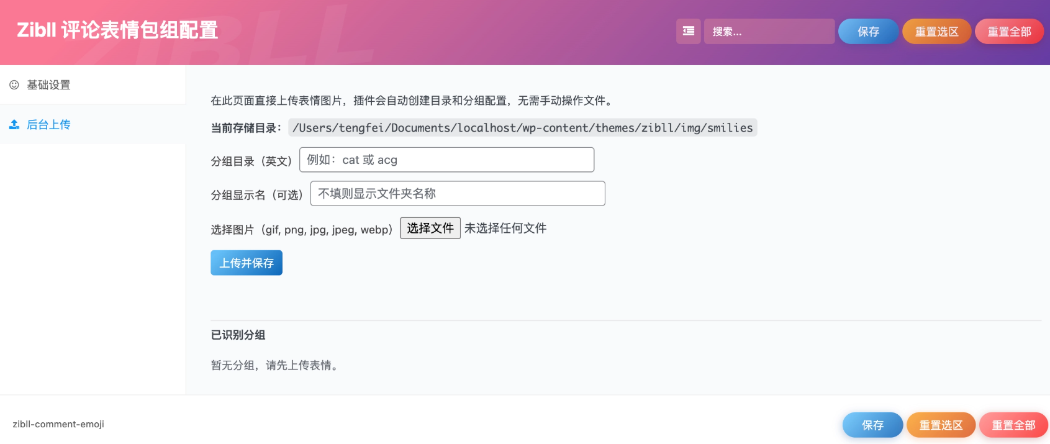The height and width of the screenshot is (444, 1050).
Task: Click the top orange 重置选区 button
Action: point(936,32)
